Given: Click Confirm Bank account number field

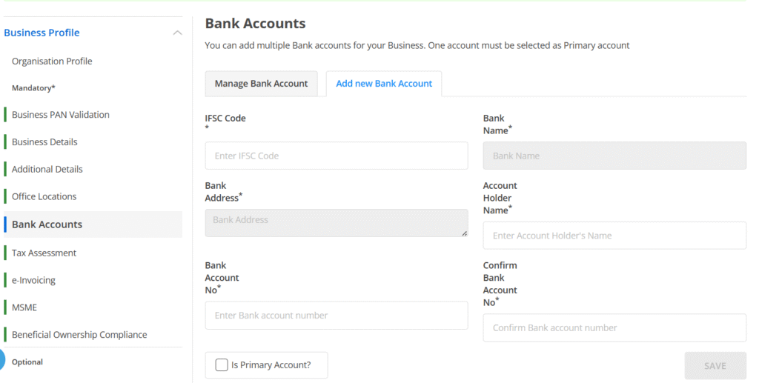Looking at the screenshot, I should [614, 327].
